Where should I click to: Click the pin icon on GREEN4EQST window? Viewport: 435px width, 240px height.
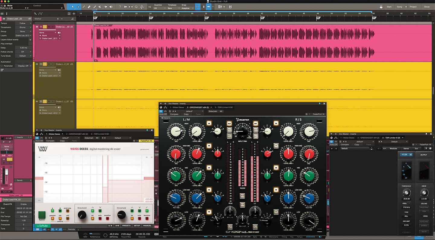[319, 103]
